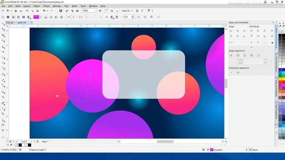Click the white fountain node handle on the canvas
This screenshot has height=160, width=285.
(57, 96)
